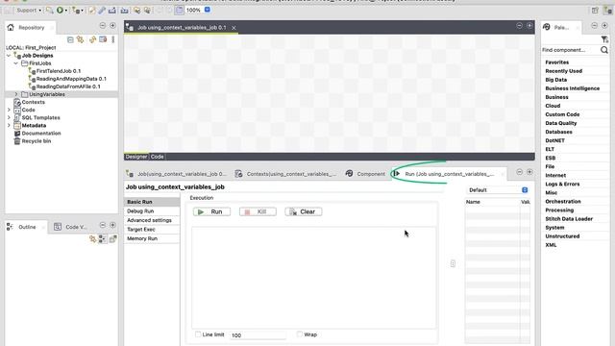Click the line limit field showing 100
615x346 pixels.
[258, 335]
